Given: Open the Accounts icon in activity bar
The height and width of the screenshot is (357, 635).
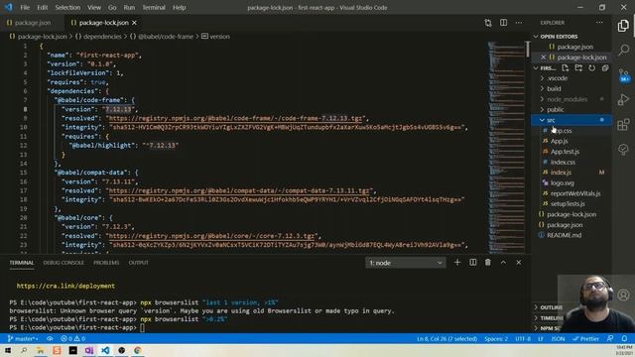Looking at the screenshot, I should point(623,295).
